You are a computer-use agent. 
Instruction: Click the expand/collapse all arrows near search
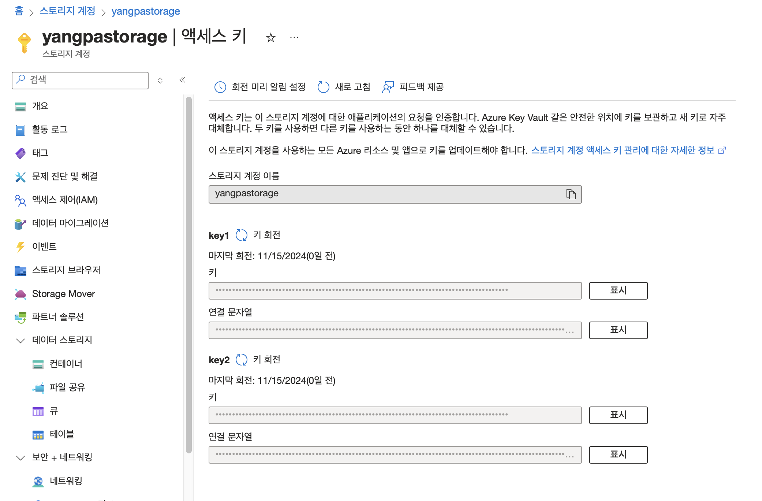[160, 81]
